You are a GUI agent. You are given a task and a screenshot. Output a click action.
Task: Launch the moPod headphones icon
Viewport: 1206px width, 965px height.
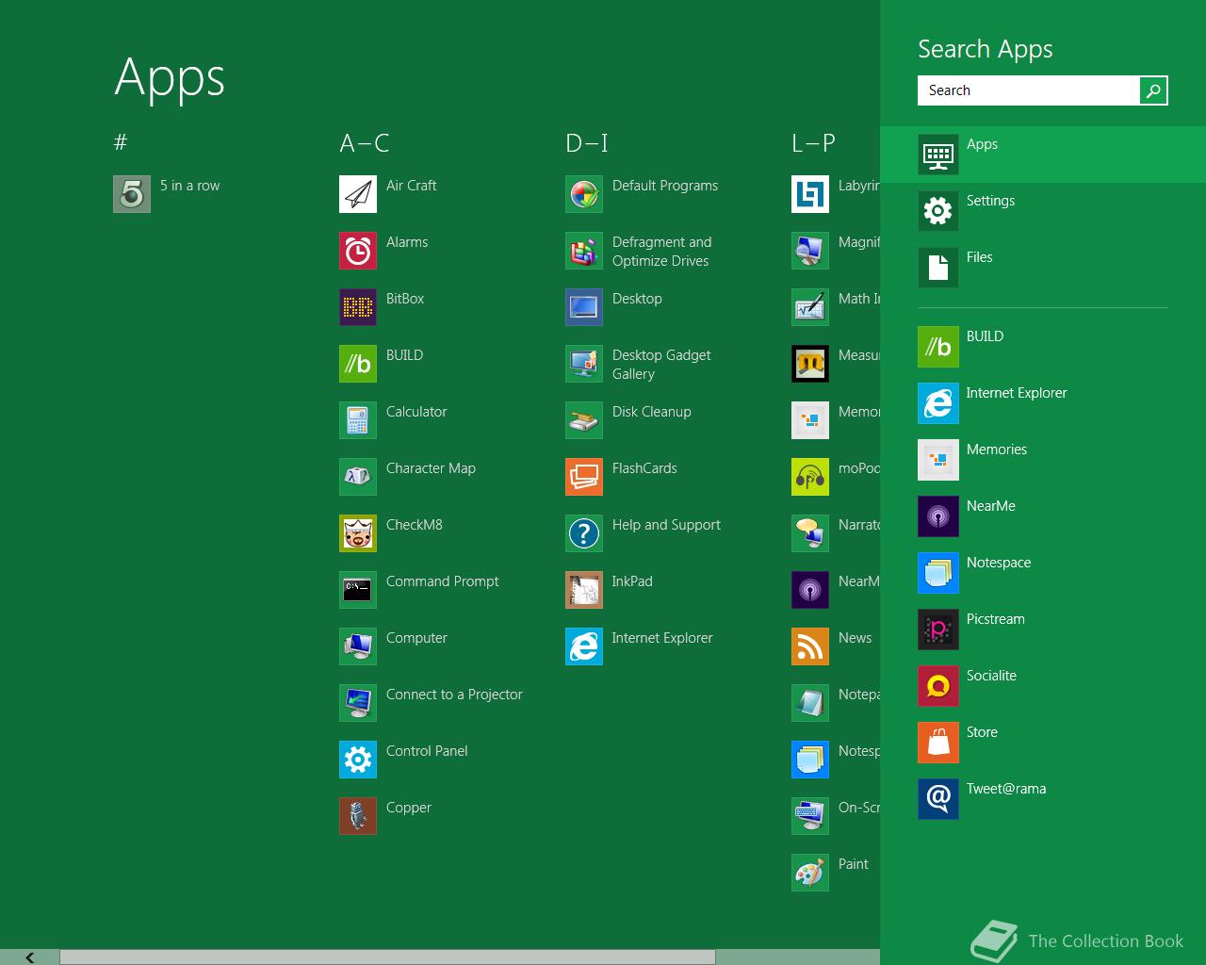[x=810, y=477]
